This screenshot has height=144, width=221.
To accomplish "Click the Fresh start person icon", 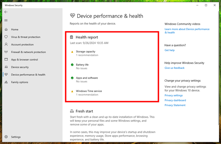I will (72, 111).
